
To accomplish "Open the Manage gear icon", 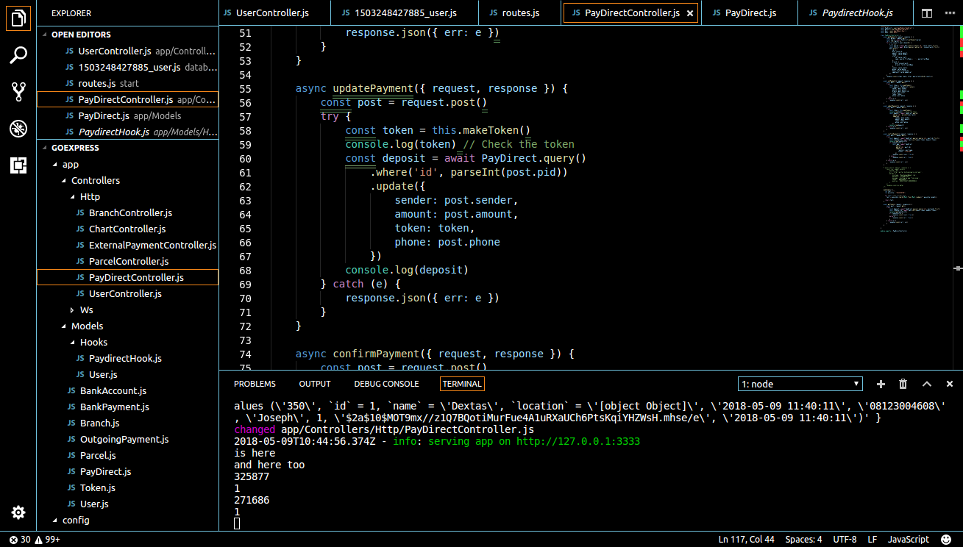I will [18, 512].
